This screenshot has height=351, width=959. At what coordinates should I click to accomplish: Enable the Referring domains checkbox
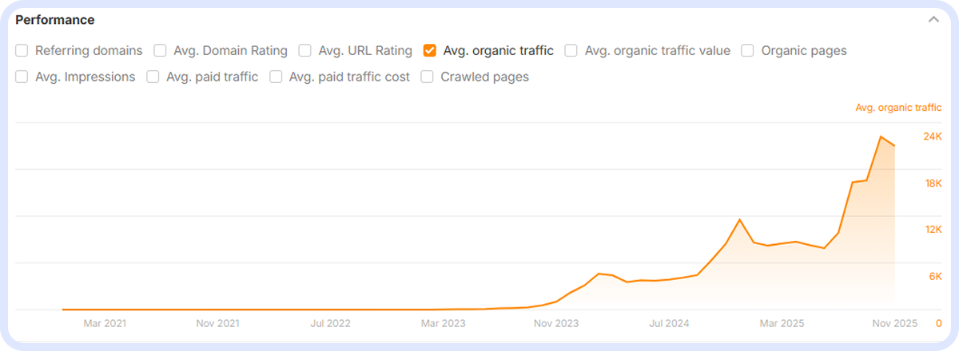[22, 51]
